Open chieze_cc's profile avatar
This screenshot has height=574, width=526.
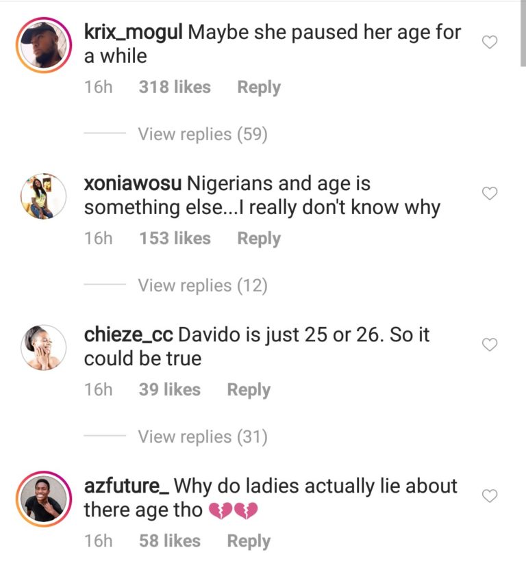(x=43, y=347)
